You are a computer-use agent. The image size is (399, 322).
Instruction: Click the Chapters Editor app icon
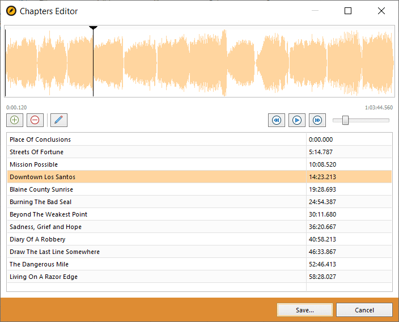coord(11,11)
